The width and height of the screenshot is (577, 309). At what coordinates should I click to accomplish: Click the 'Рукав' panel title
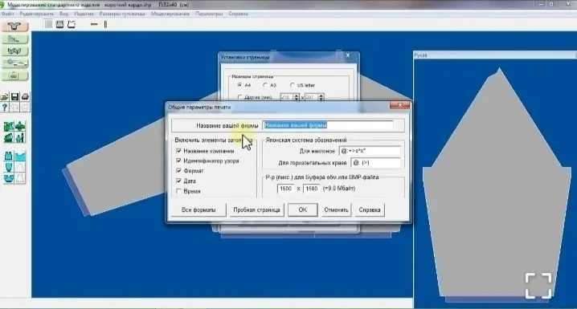(420, 55)
